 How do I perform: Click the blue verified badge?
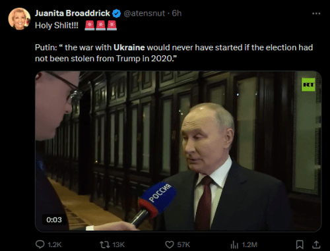click(116, 14)
